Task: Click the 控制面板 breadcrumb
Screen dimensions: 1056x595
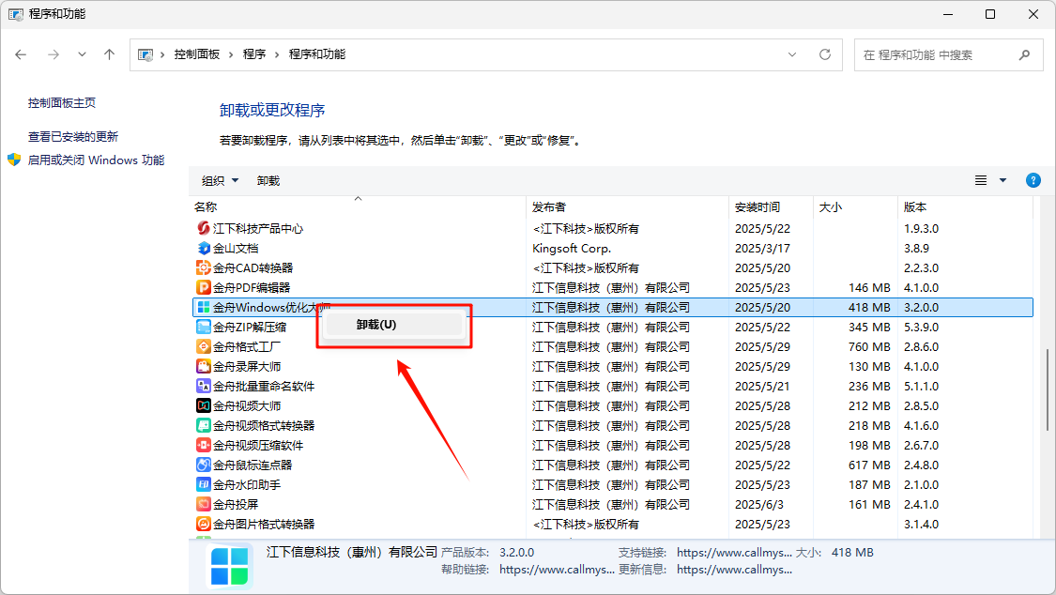Action: click(197, 54)
